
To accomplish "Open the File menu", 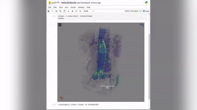I will tap(50, 7).
